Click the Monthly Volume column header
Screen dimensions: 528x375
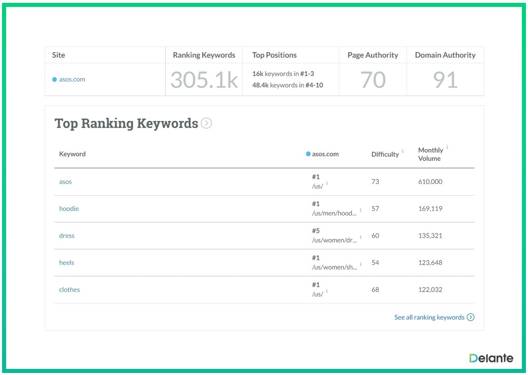click(x=430, y=154)
